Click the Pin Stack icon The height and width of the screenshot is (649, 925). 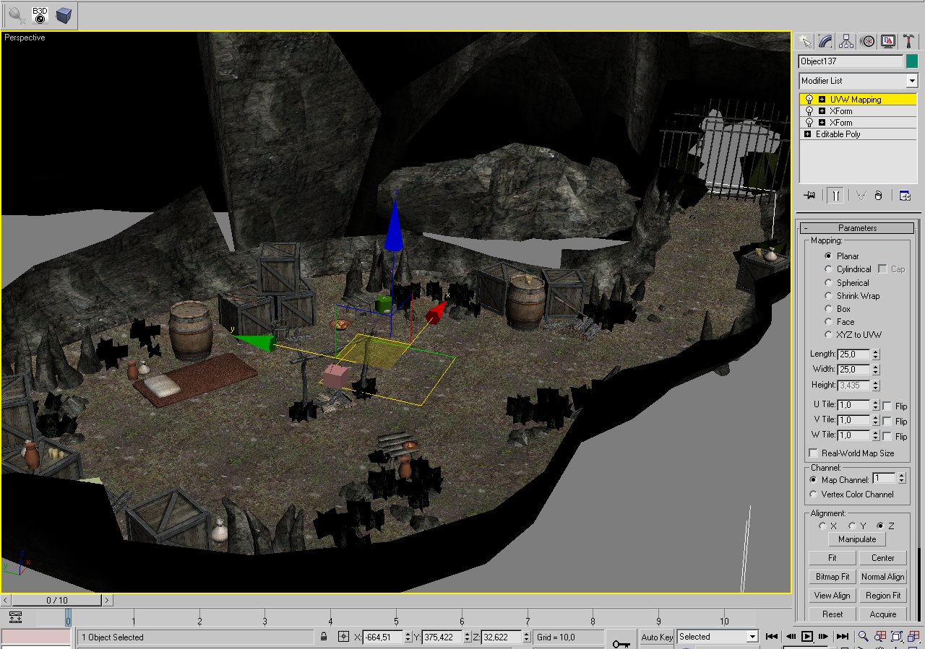tap(810, 195)
